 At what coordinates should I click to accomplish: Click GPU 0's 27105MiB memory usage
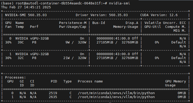pyautogui.click(x=105, y=42)
